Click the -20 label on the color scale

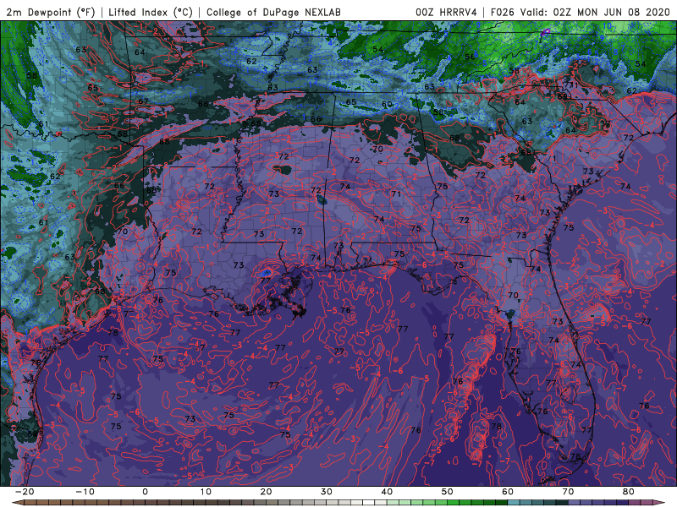click(x=25, y=492)
